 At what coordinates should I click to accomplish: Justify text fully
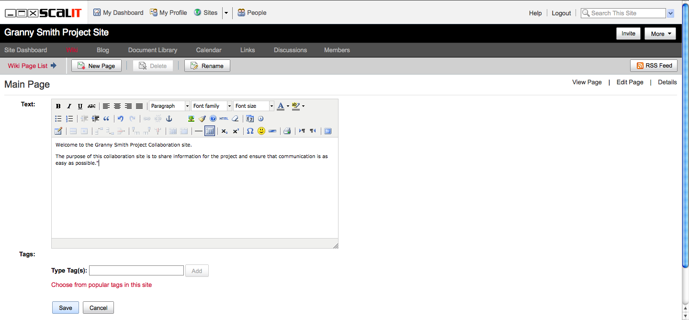[139, 106]
